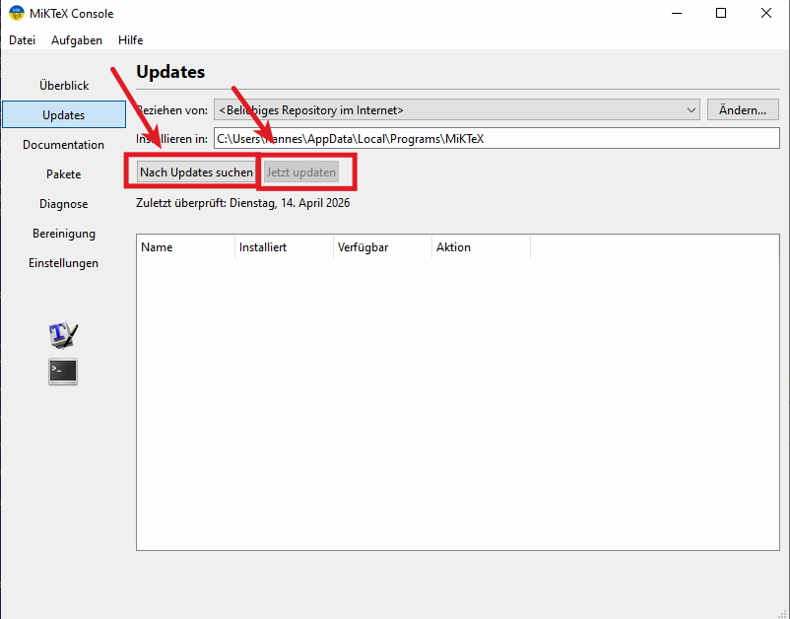This screenshot has height=619, width=790.
Task: Maximize the MiKTeX Console window
Action: pos(721,13)
